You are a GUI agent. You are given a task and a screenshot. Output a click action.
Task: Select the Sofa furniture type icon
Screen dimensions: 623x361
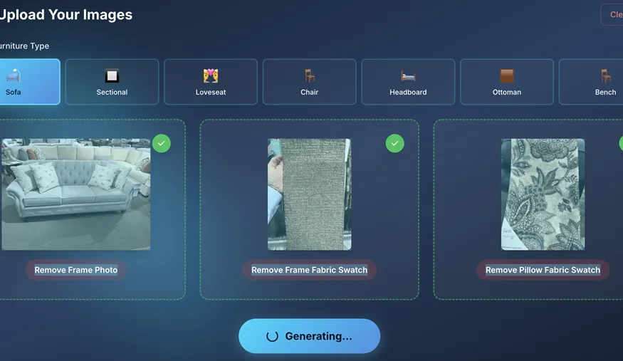tap(13, 75)
